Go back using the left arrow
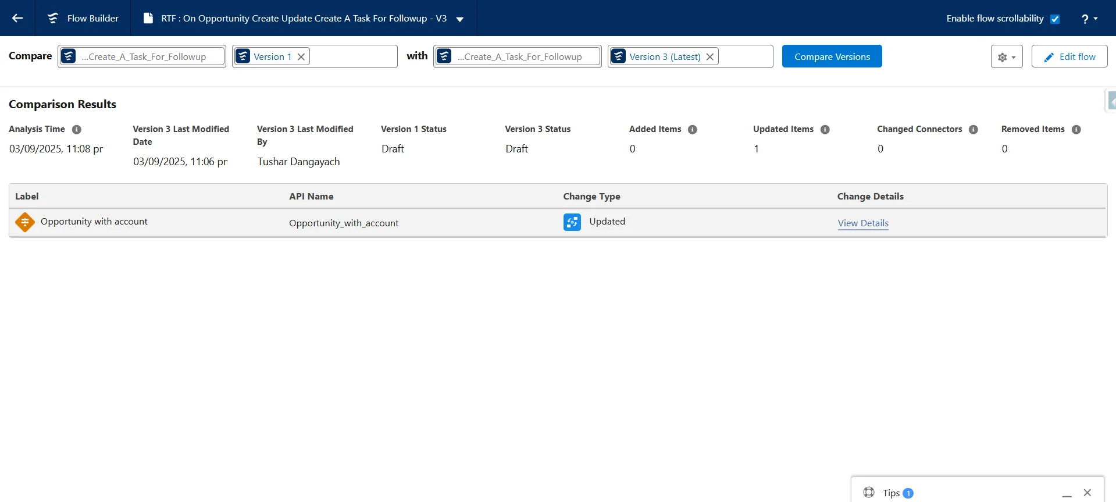 pos(17,18)
